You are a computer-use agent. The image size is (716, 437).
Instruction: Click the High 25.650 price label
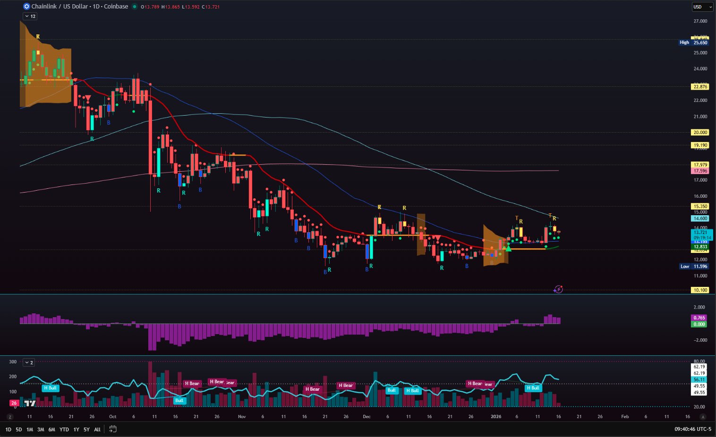tap(694, 42)
